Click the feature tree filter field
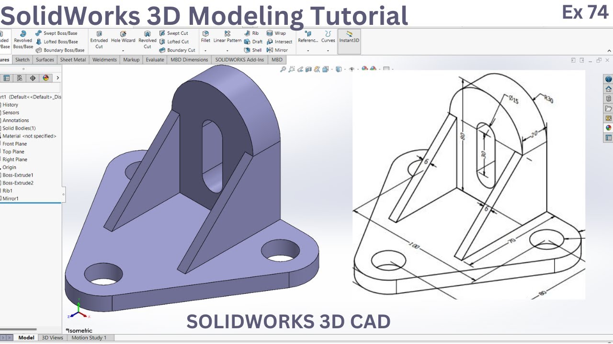613x344 pixels. coord(30,88)
